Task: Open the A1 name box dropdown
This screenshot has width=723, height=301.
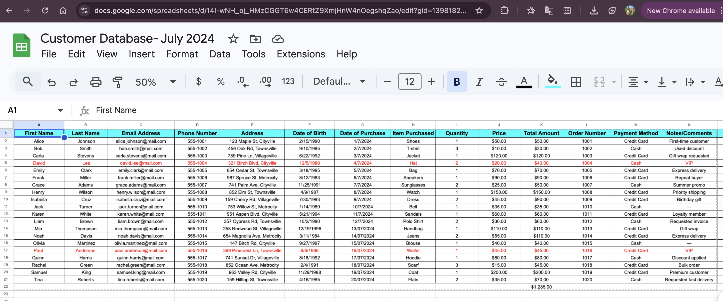Action: click(60, 111)
